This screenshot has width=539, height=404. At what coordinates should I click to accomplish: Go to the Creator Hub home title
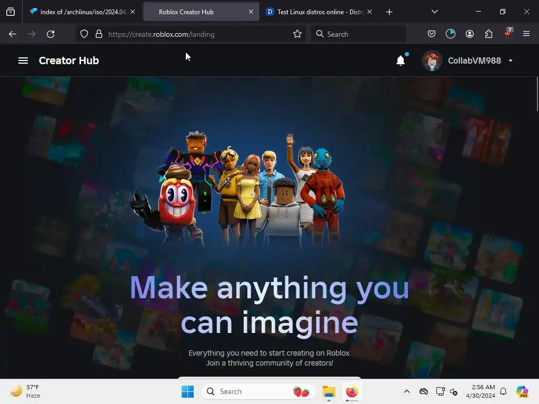(x=69, y=60)
